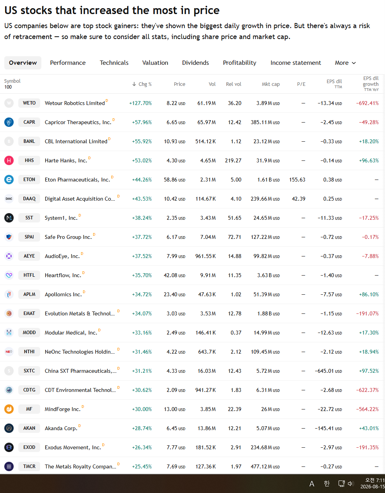Open the CAPR ticker symbol
Image resolution: width=385 pixels, height=493 pixels.
click(x=29, y=122)
